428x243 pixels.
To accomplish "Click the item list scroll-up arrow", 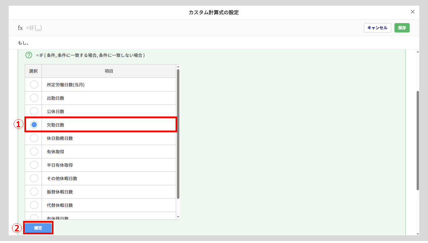I will click(x=178, y=67).
